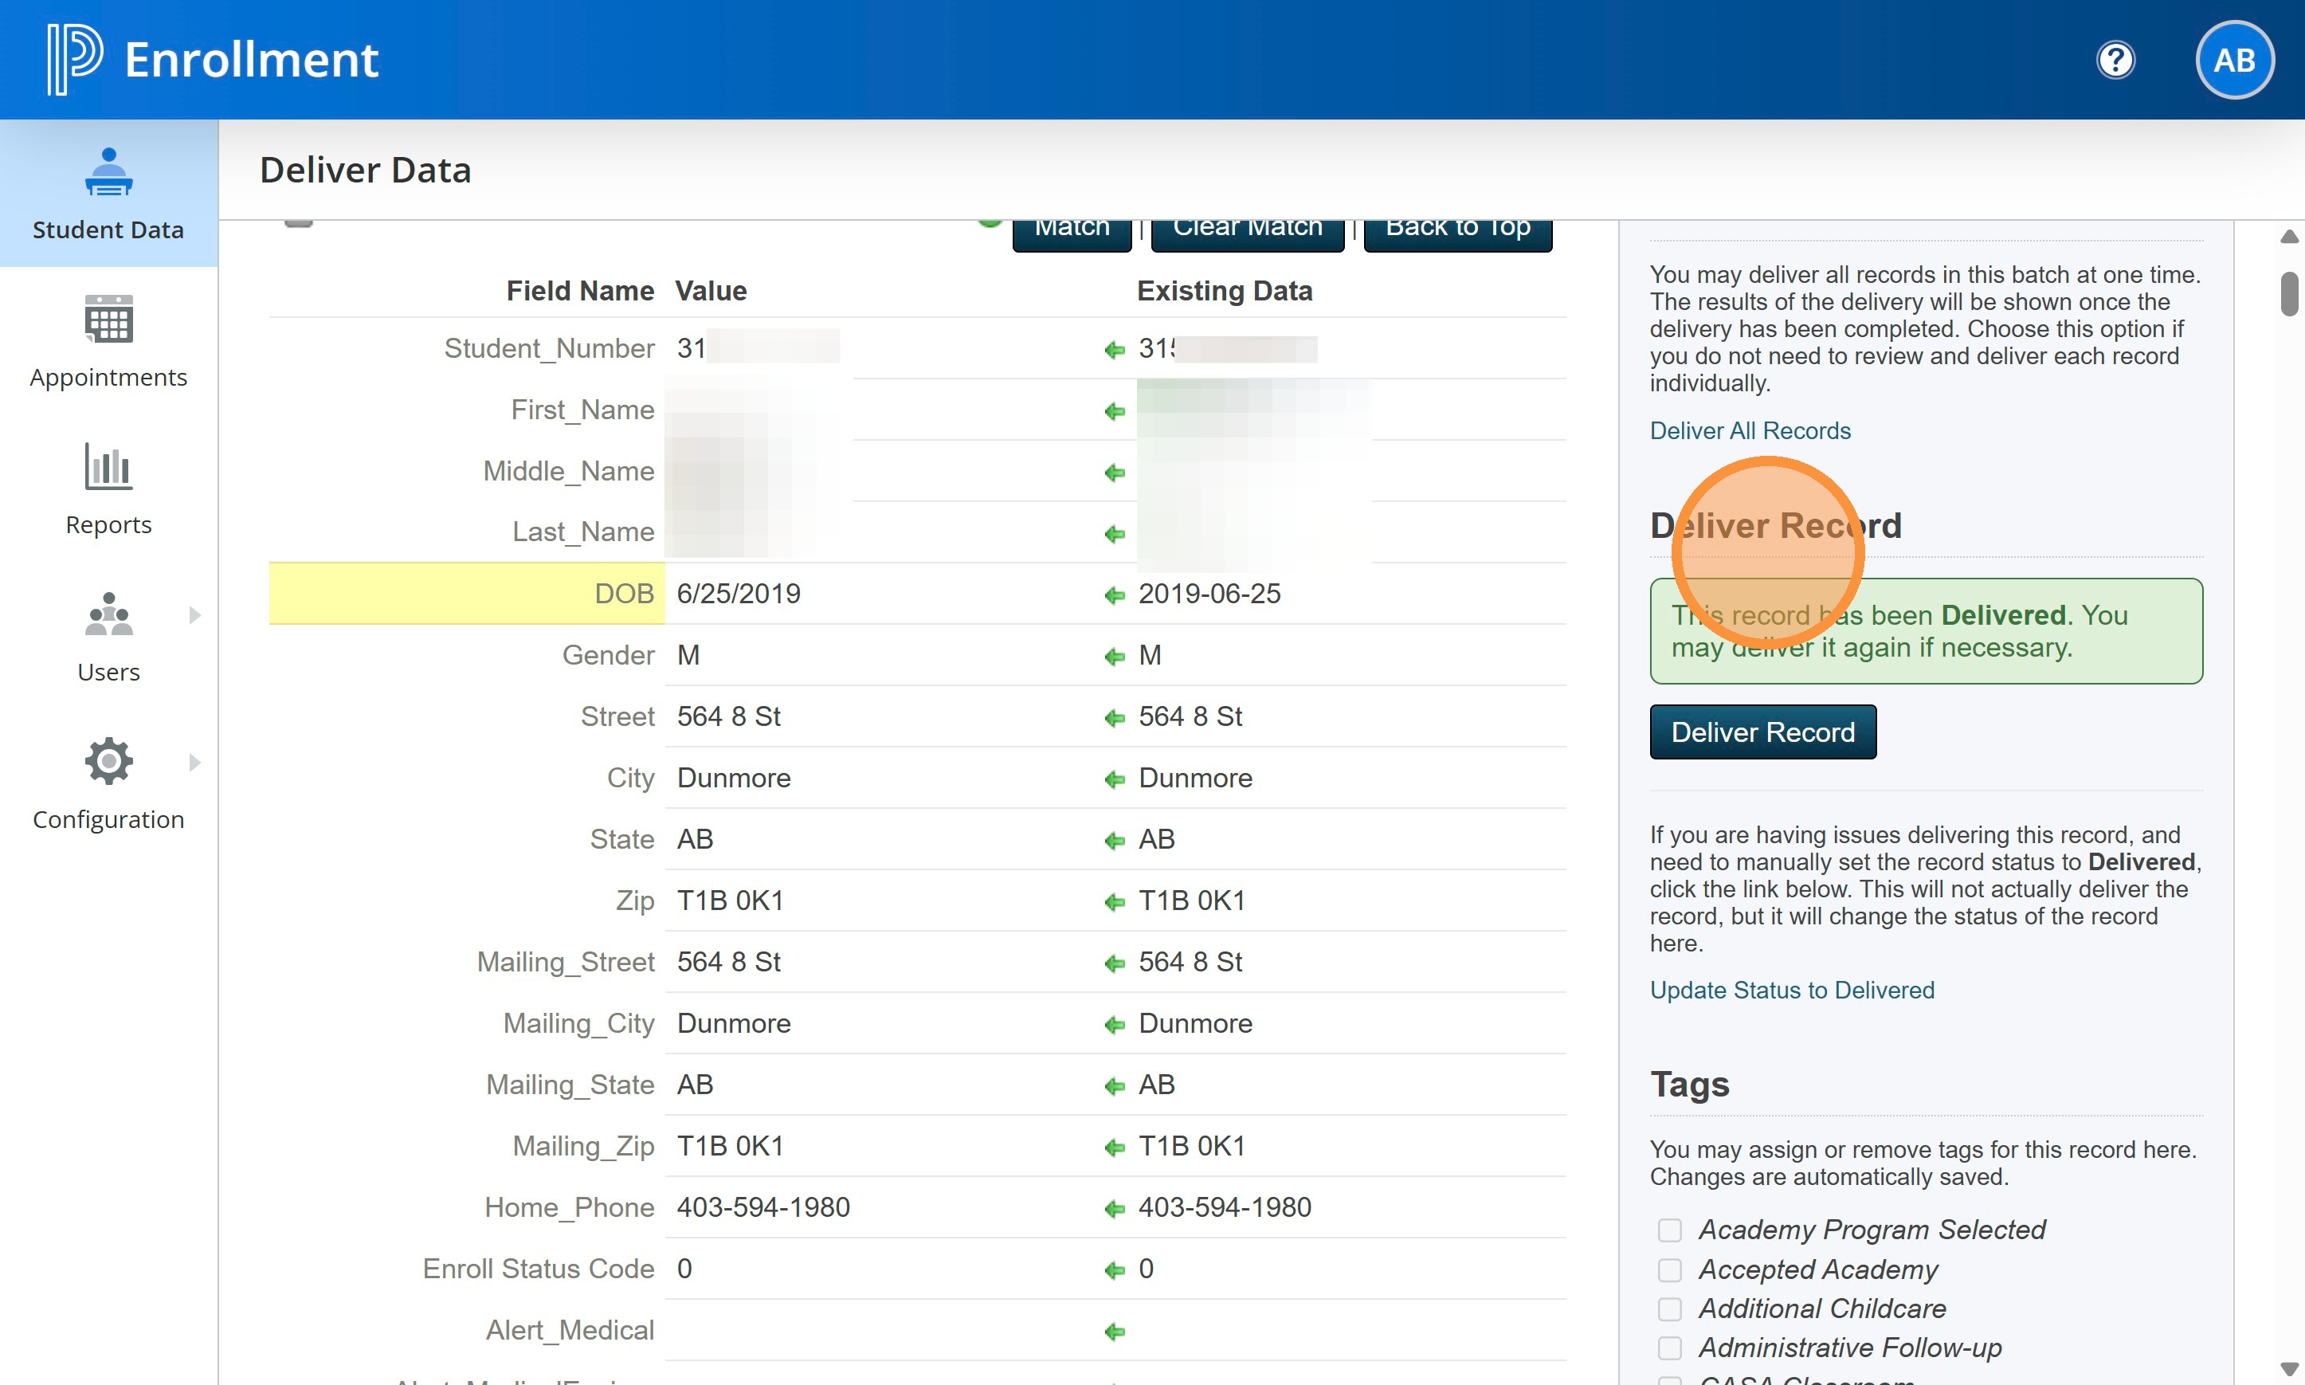The width and height of the screenshot is (2305, 1385).
Task: Go to the Reports section
Action: click(108, 488)
